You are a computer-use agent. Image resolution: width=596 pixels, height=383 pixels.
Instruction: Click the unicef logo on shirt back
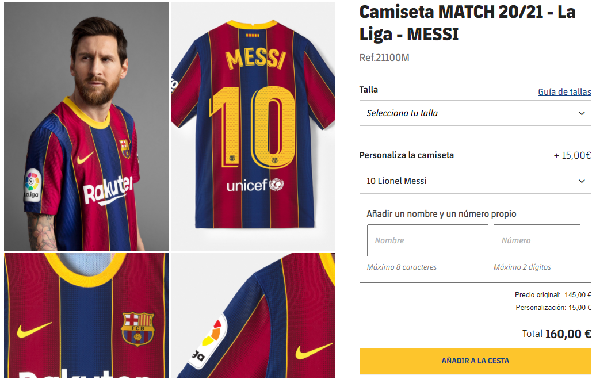254,185
